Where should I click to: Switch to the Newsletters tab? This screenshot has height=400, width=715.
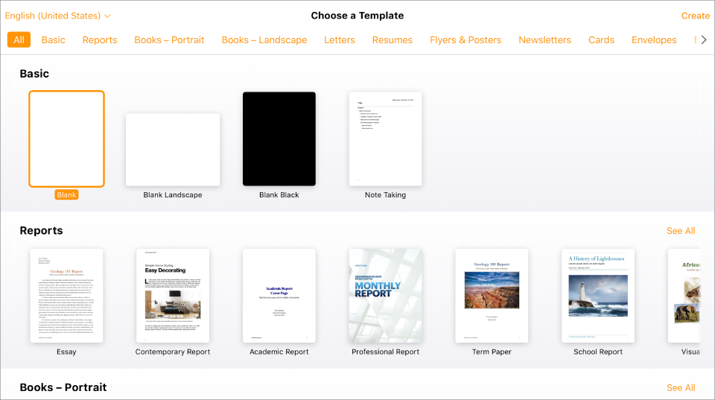point(544,39)
